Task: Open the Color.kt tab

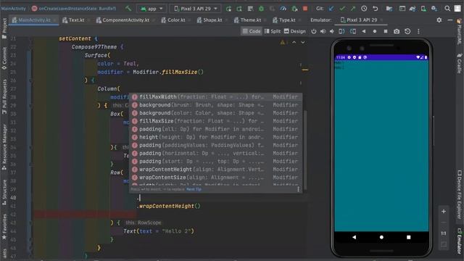Action: 173,20
